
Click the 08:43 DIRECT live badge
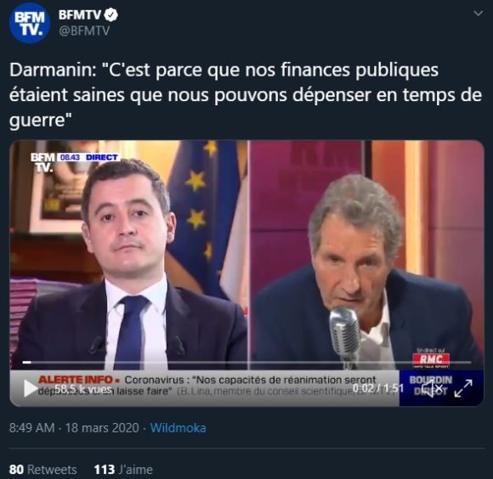click(x=88, y=157)
